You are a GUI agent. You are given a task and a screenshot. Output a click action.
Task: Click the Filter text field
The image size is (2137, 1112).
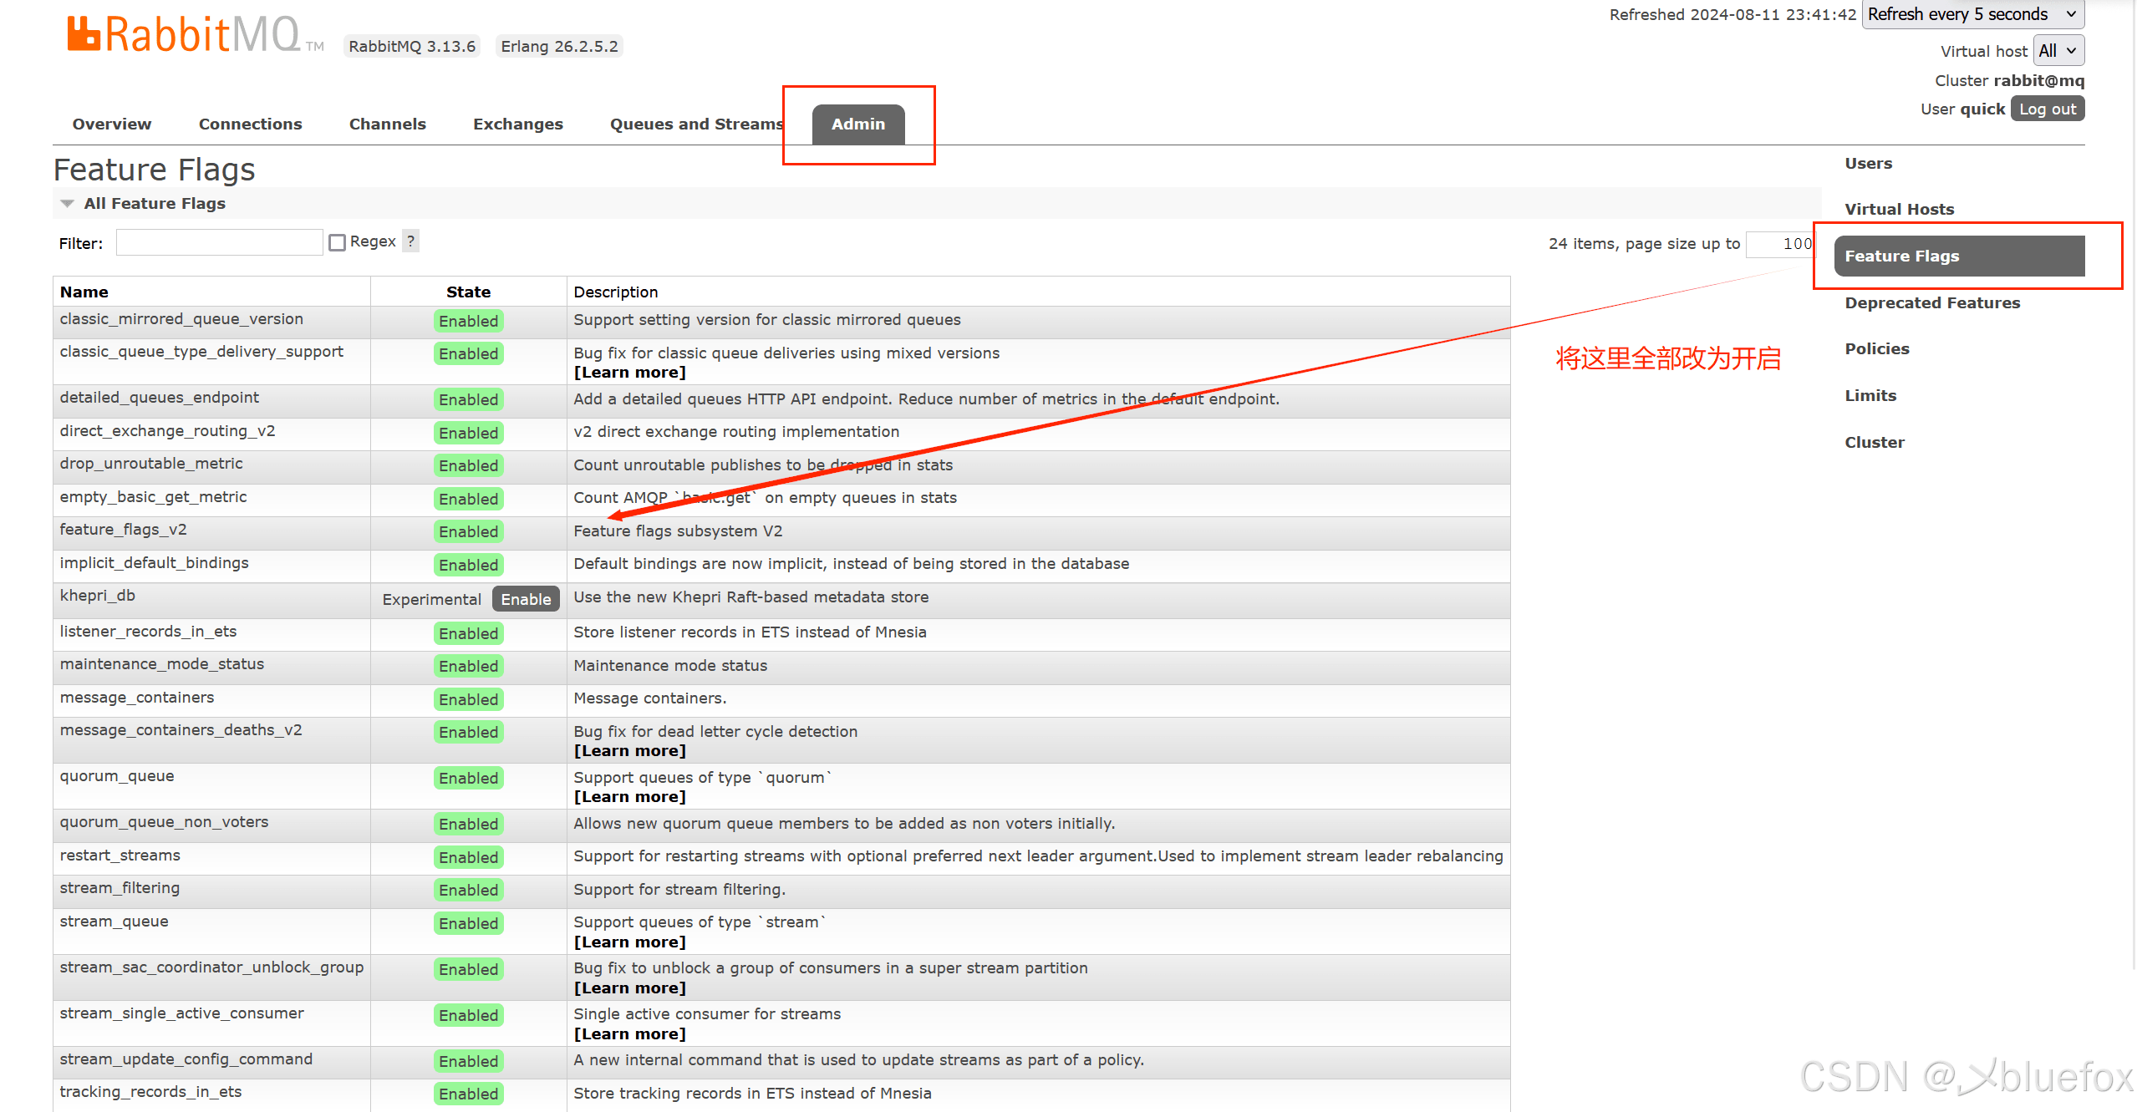pos(219,242)
